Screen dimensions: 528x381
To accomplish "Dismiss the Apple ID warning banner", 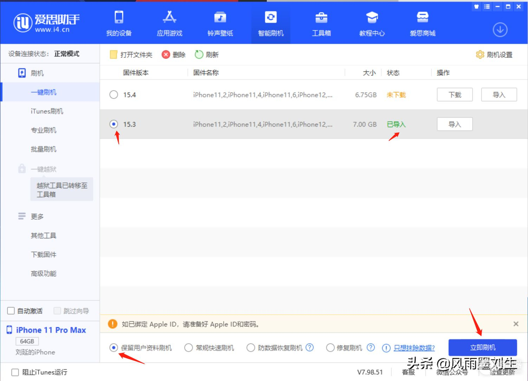I will [516, 324].
